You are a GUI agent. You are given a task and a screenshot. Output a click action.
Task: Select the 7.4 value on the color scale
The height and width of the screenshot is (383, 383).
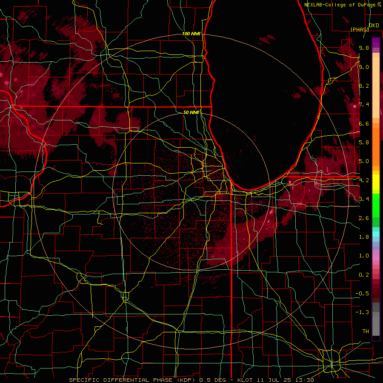tap(364, 105)
